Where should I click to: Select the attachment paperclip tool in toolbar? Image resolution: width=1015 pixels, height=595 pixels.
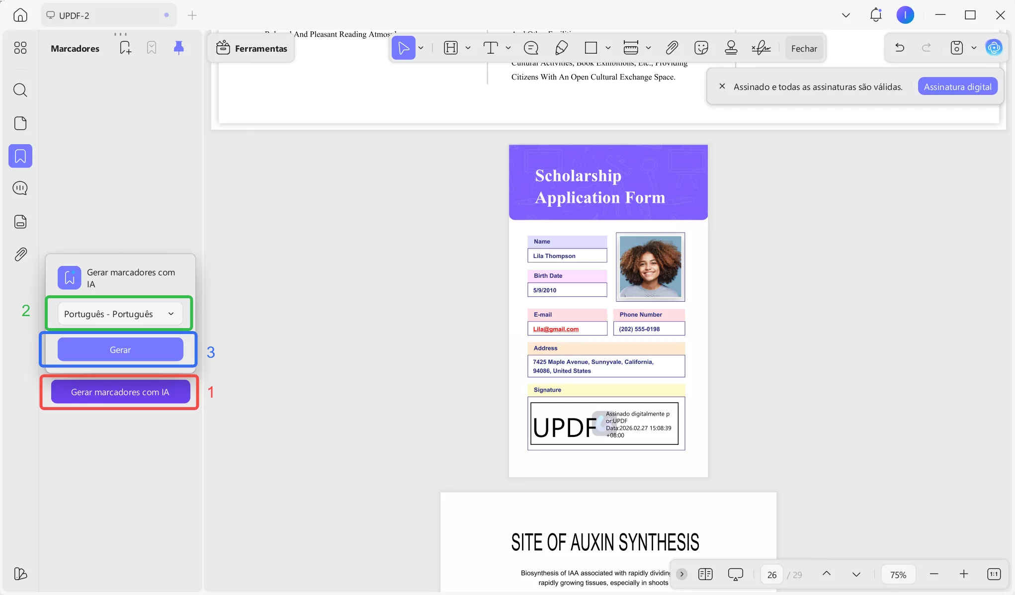pyautogui.click(x=672, y=48)
